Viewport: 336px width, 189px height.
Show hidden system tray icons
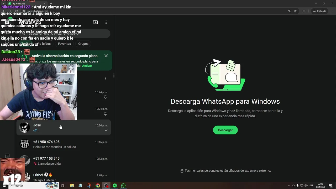pyautogui.click(x=289, y=186)
